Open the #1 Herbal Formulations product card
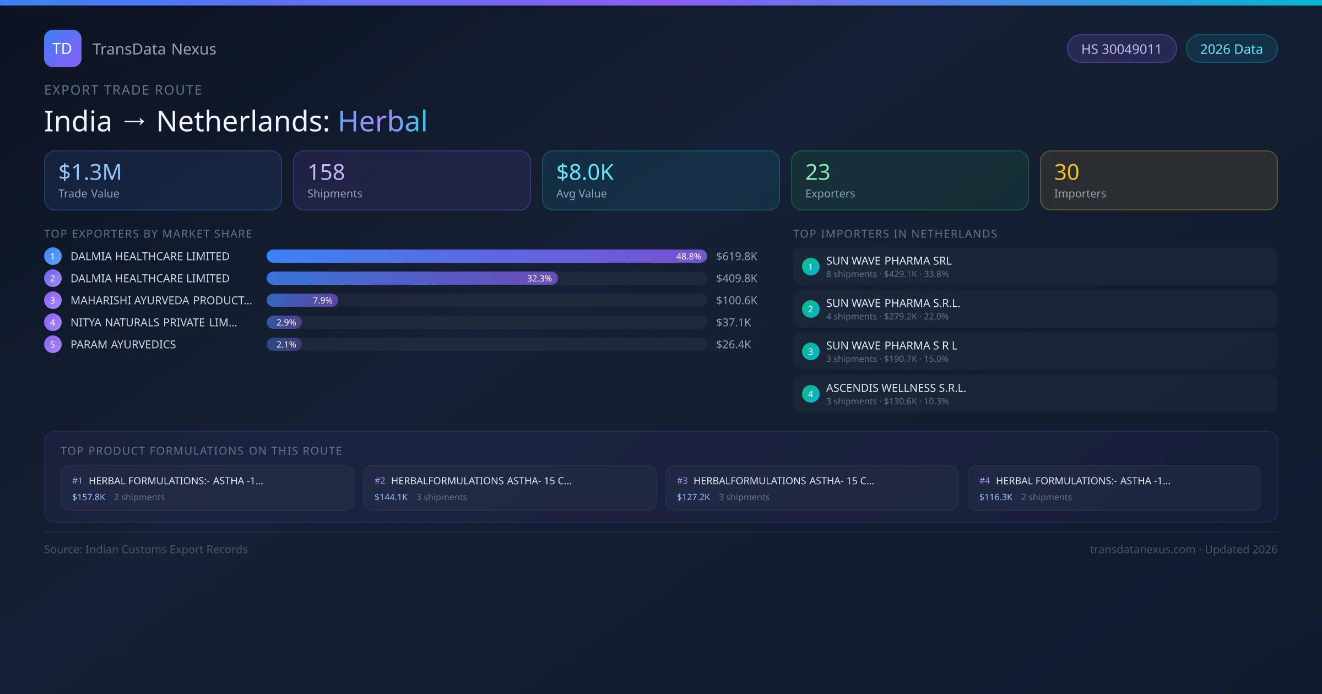Image resolution: width=1322 pixels, height=694 pixels. (x=207, y=488)
